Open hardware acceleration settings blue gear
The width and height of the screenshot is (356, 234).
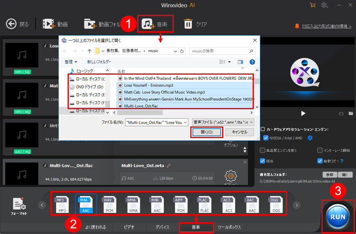[310, 138]
